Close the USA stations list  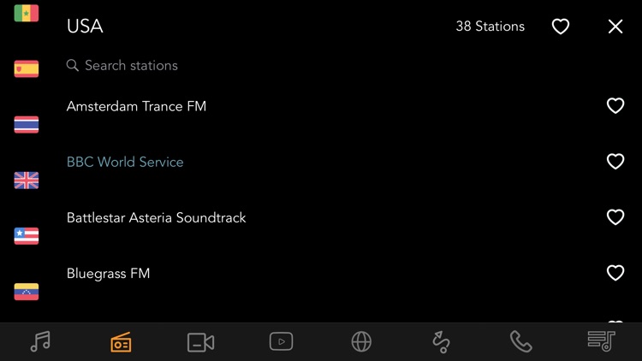point(615,27)
